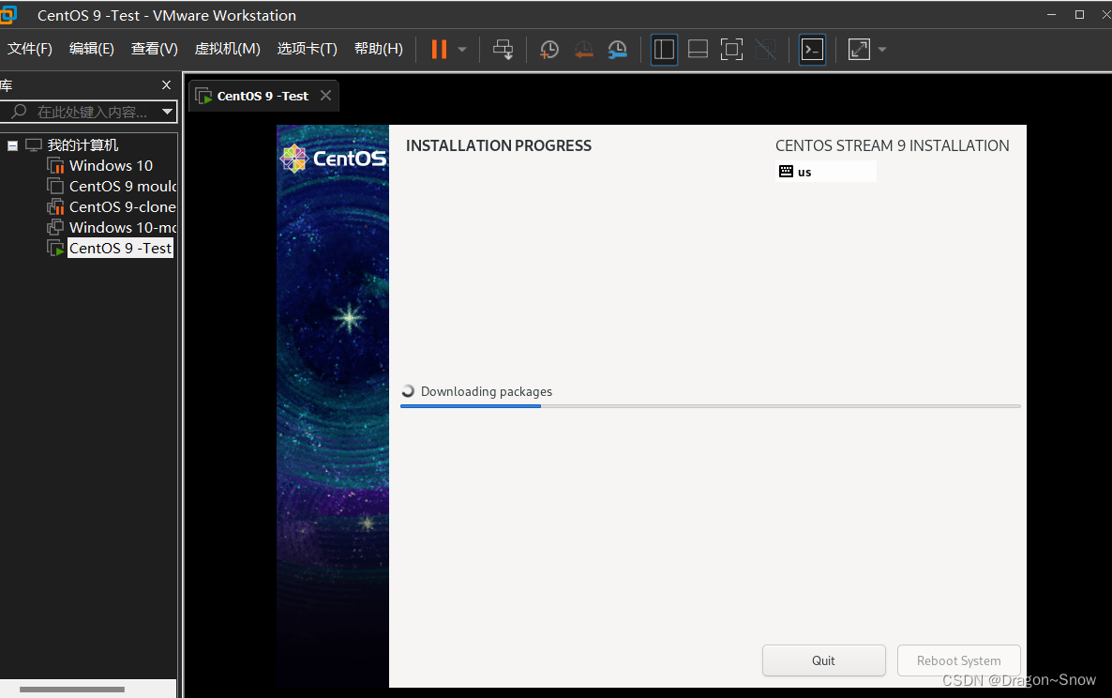This screenshot has height=698, width=1112.
Task: Close the CentOS 9 -Test tab
Action: coord(325,95)
